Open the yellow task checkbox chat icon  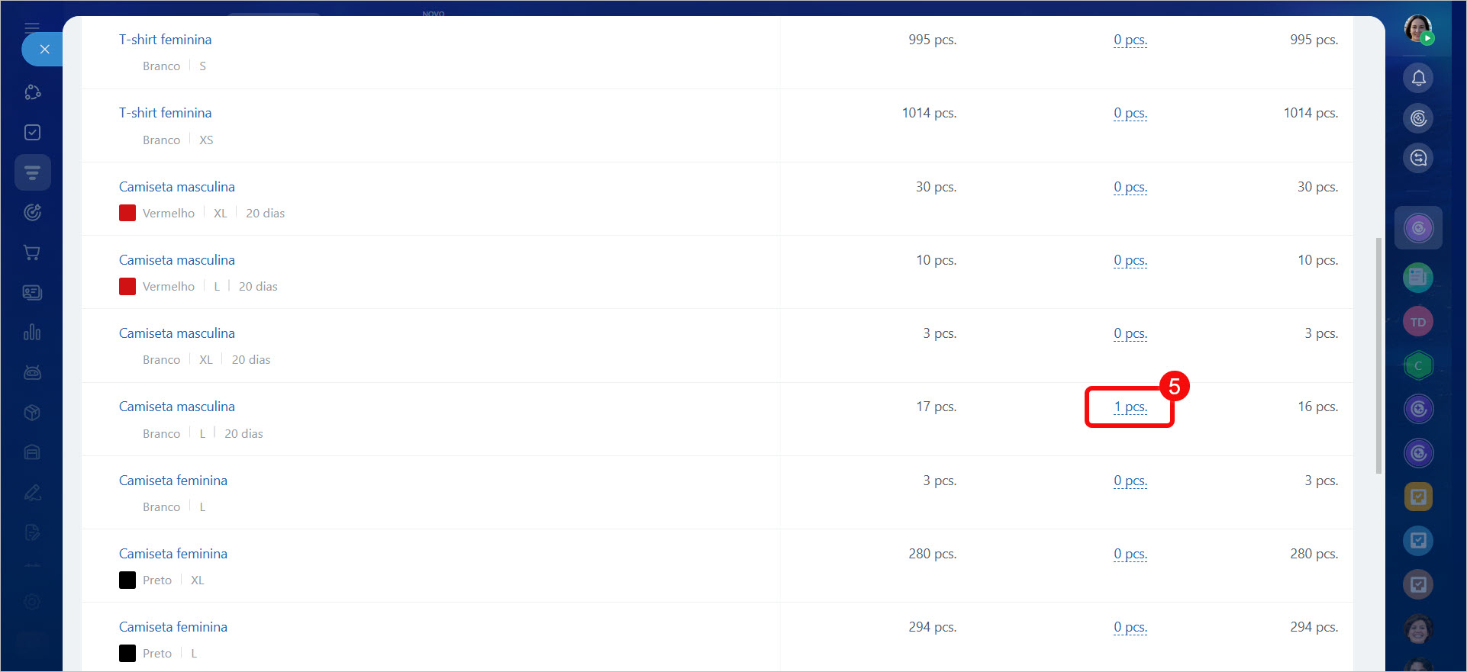click(1418, 497)
